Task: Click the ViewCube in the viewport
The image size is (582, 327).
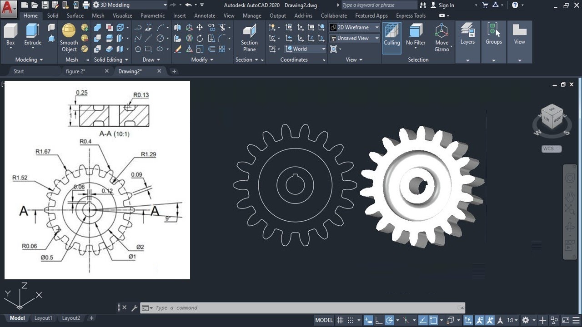Action: tap(552, 116)
